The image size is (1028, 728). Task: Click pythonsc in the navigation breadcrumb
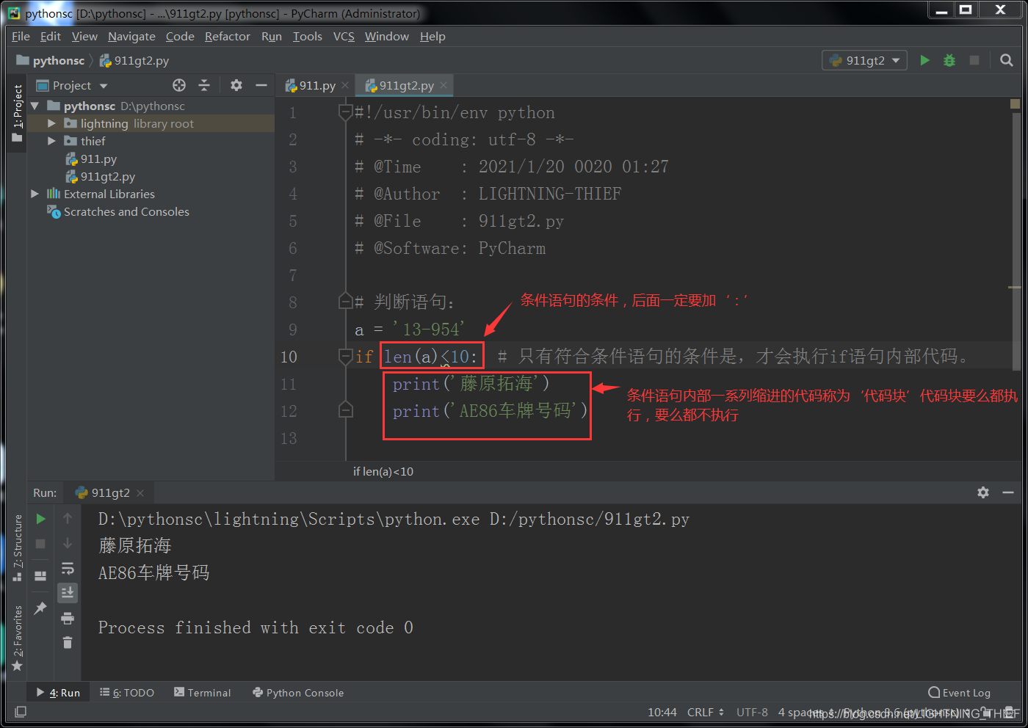[51, 60]
